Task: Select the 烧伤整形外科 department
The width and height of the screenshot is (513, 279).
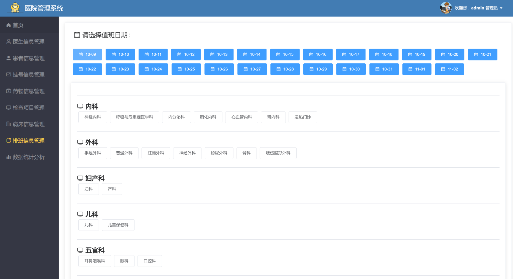Action: 278,153
